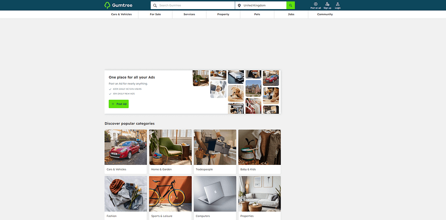Click the clothes rail photo in banner
The image size is (446, 220).
[x=253, y=106]
